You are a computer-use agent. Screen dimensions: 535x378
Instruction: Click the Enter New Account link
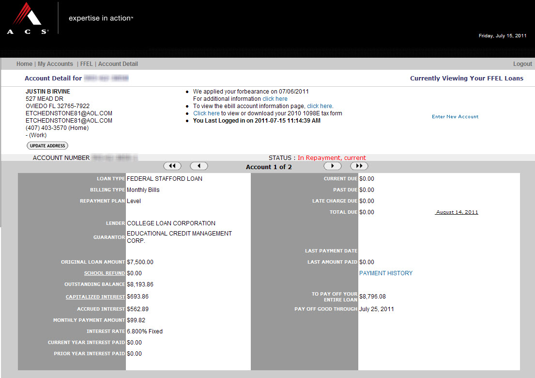tap(455, 117)
